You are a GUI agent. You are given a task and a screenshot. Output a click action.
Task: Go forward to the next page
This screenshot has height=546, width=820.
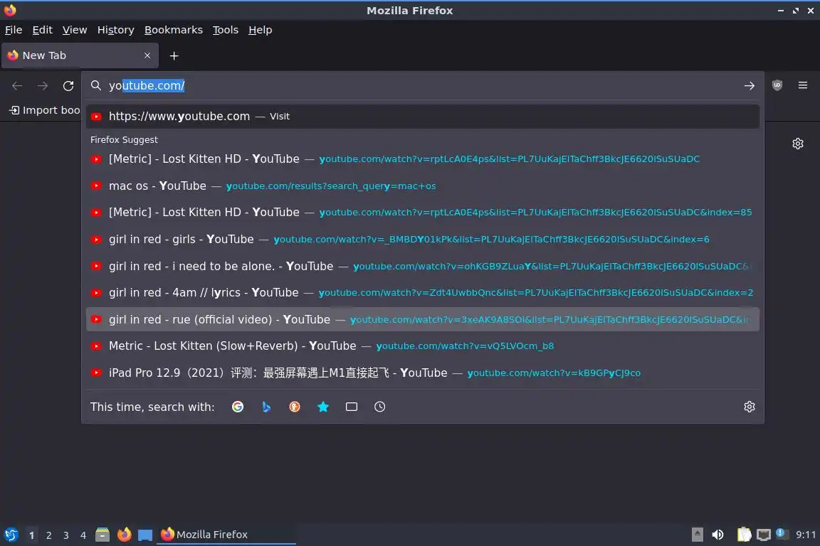[x=43, y=86]
